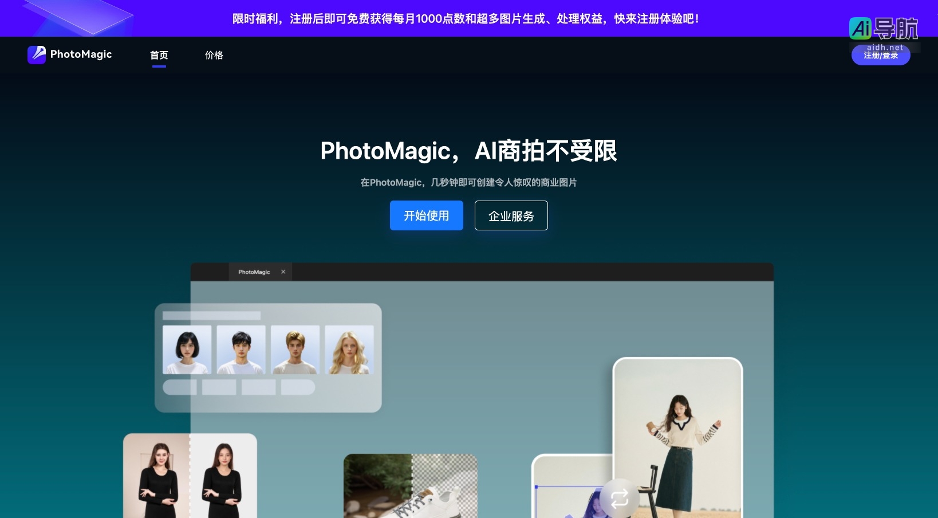Open 企业服务
938x518 pixels.
(x=511, y=215)
